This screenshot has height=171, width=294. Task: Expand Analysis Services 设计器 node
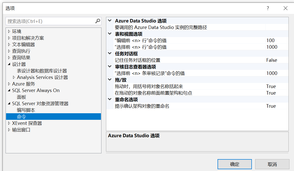point(14,77)
